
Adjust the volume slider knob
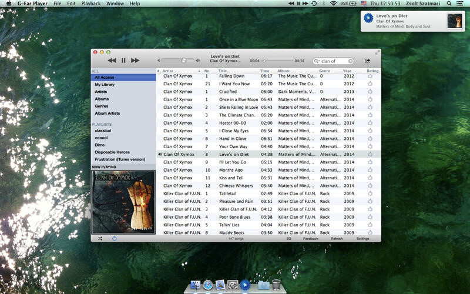coord(183,61)
